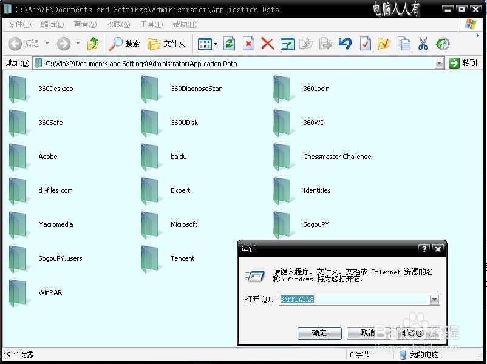Click the 转到 Go button

point(463,63)
